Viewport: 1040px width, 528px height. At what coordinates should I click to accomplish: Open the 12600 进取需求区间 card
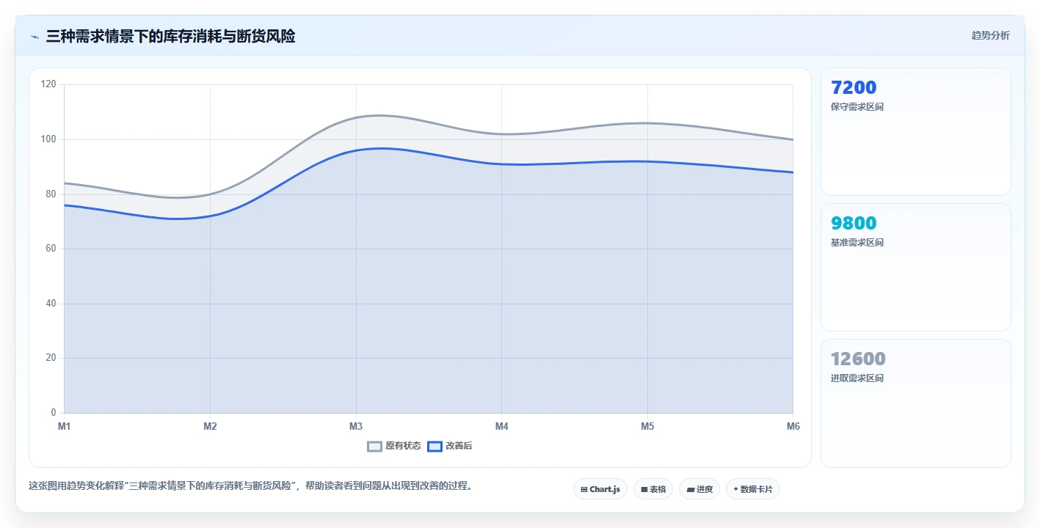point(916,403)
